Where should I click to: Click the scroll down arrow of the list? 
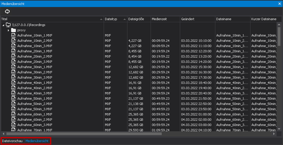click(x=279, y=129)
